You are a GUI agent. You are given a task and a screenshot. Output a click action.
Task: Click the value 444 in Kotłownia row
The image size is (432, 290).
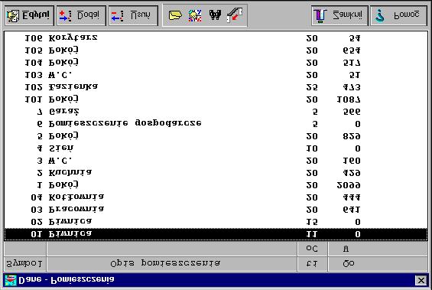pyautogui.click(x=352, y=197)
